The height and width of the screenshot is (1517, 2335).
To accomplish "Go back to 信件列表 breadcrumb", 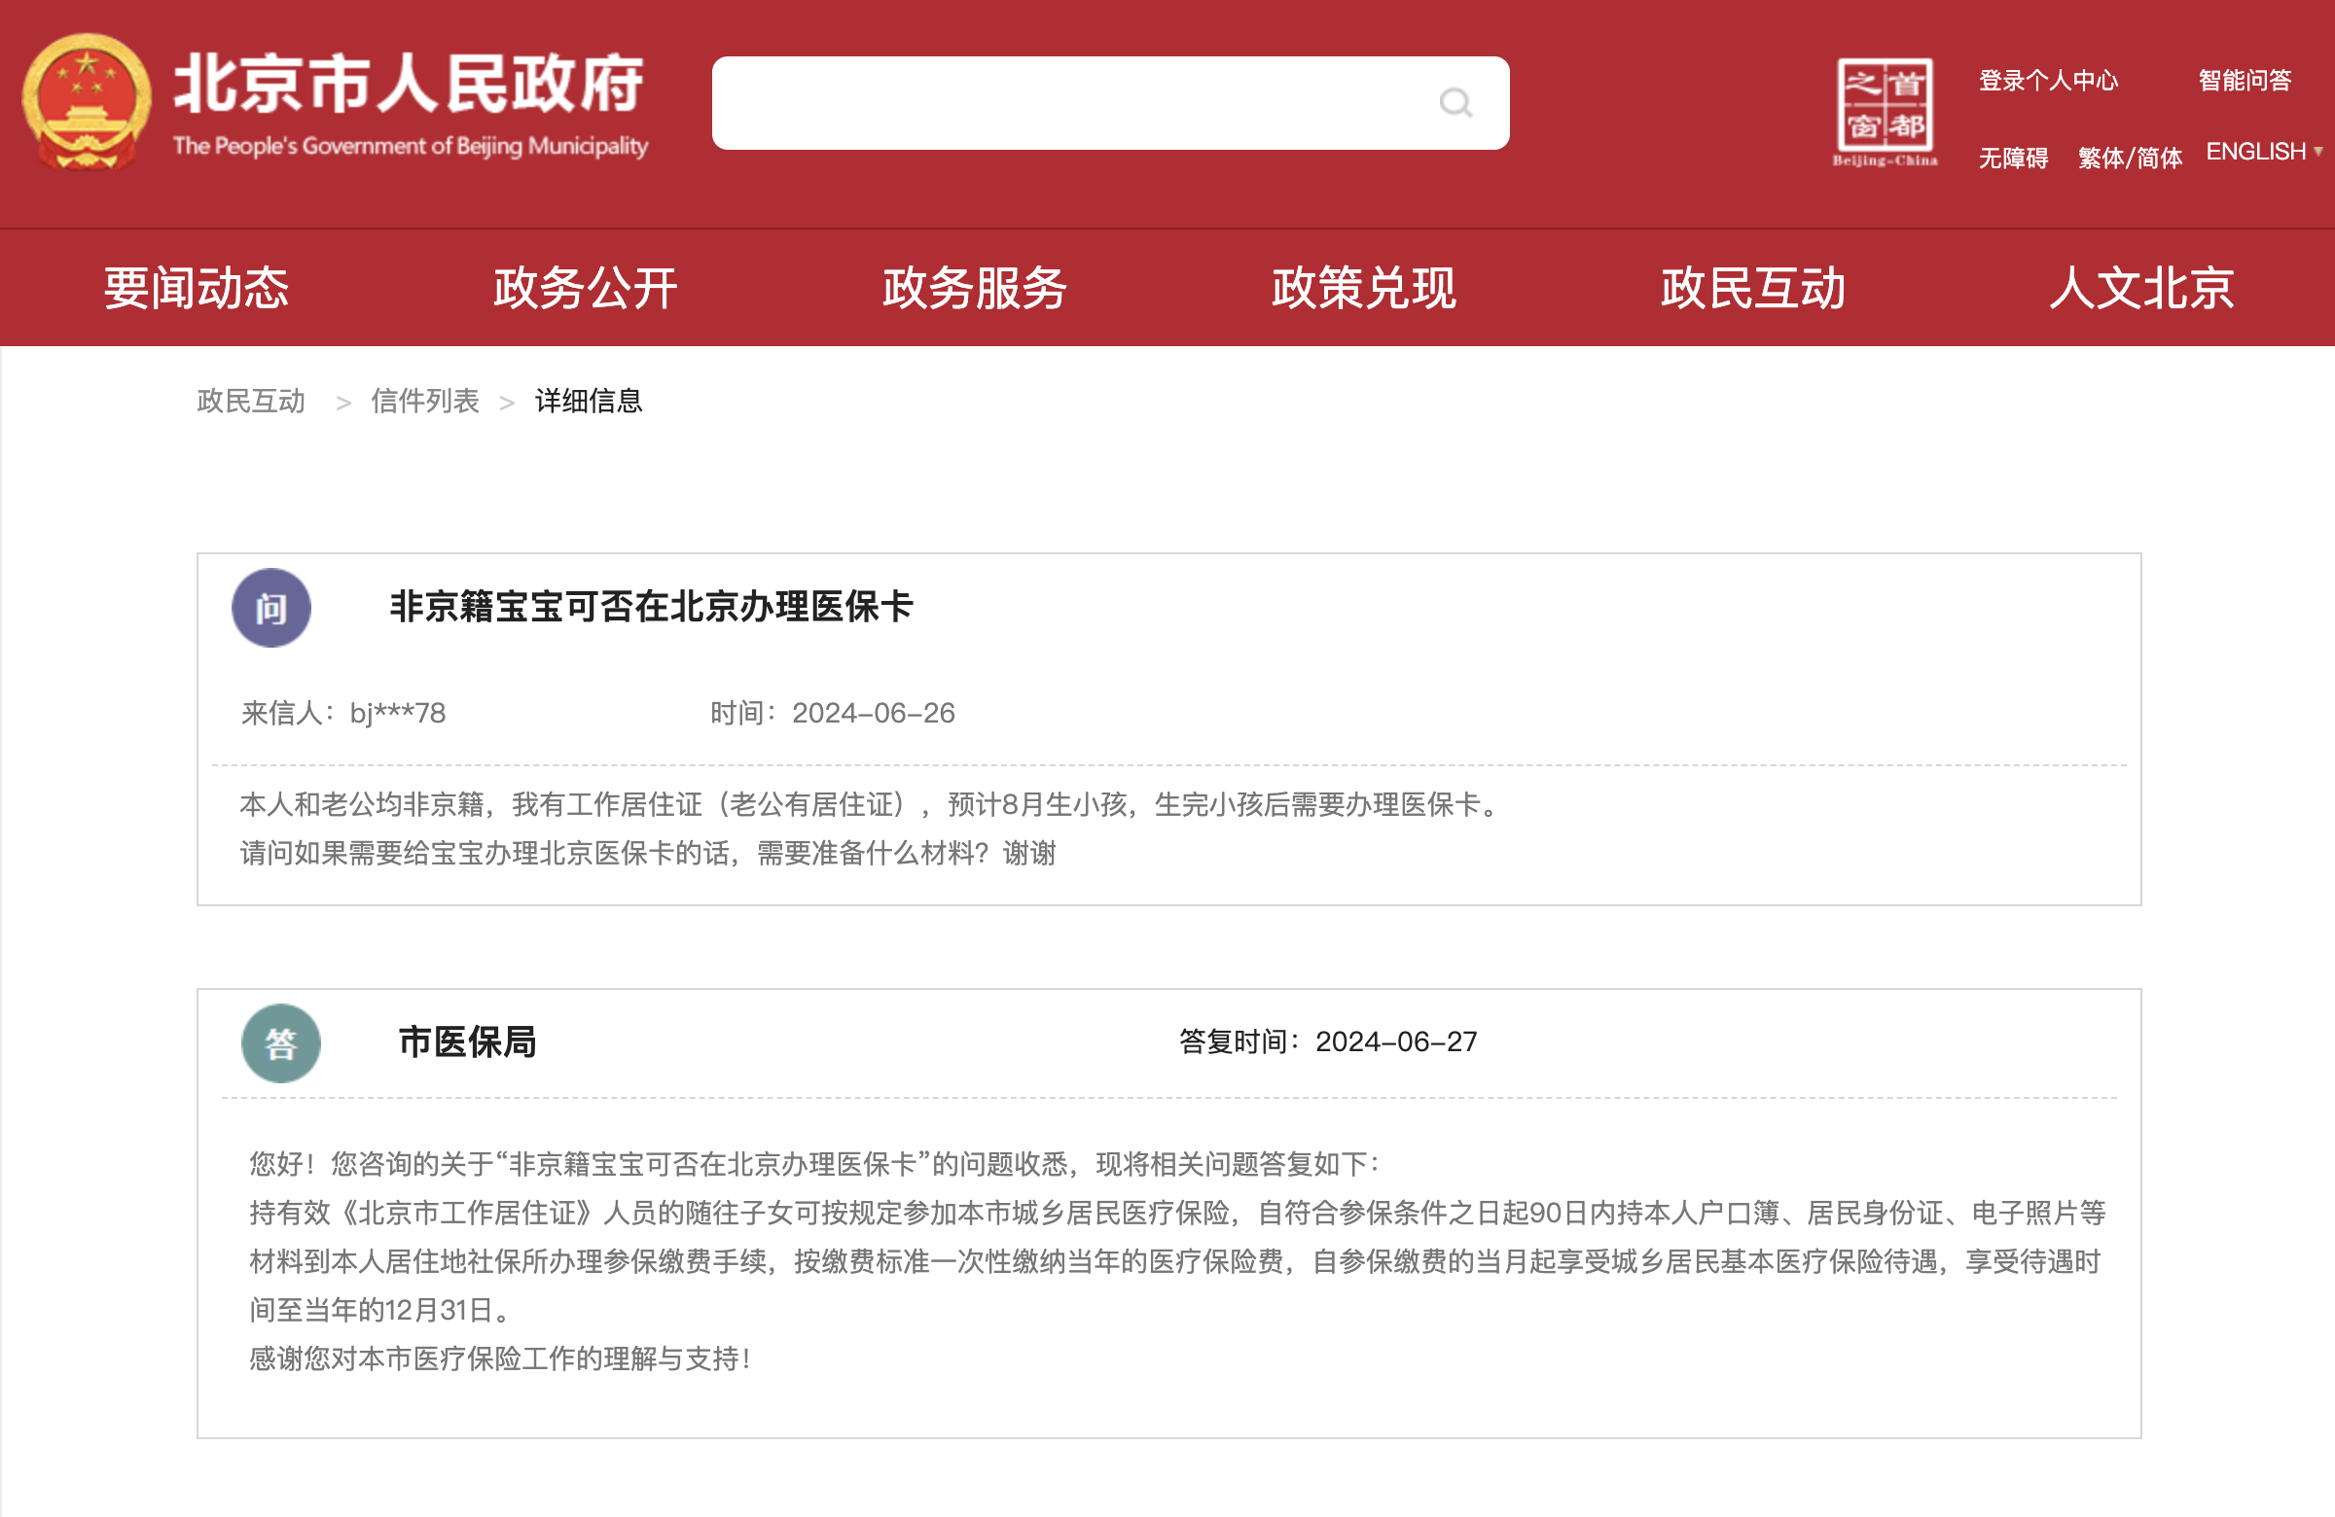I will 425,401.
